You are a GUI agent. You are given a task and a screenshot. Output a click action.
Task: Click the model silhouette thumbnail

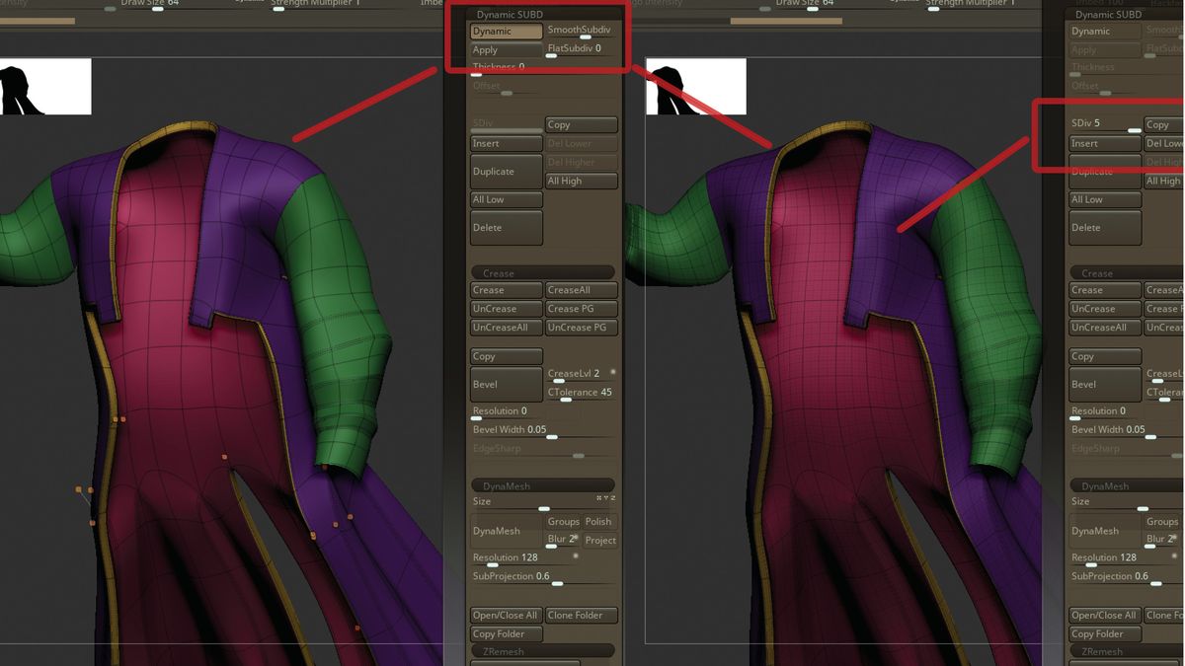point(45,86)
